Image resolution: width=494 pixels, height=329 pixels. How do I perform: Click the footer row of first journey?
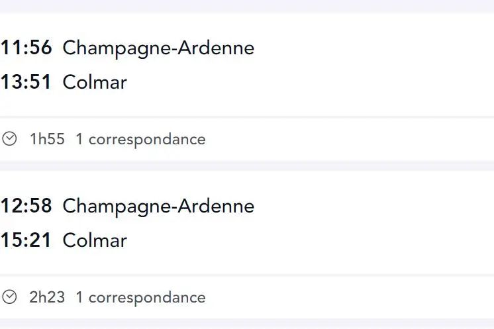(247, 139)
